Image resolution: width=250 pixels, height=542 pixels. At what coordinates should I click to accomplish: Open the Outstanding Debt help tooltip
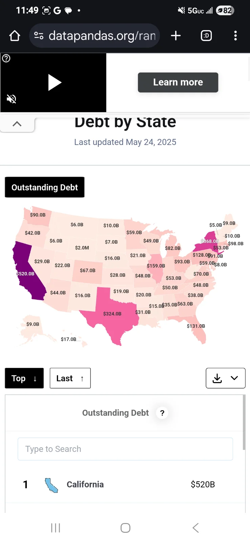coord(162,413)
